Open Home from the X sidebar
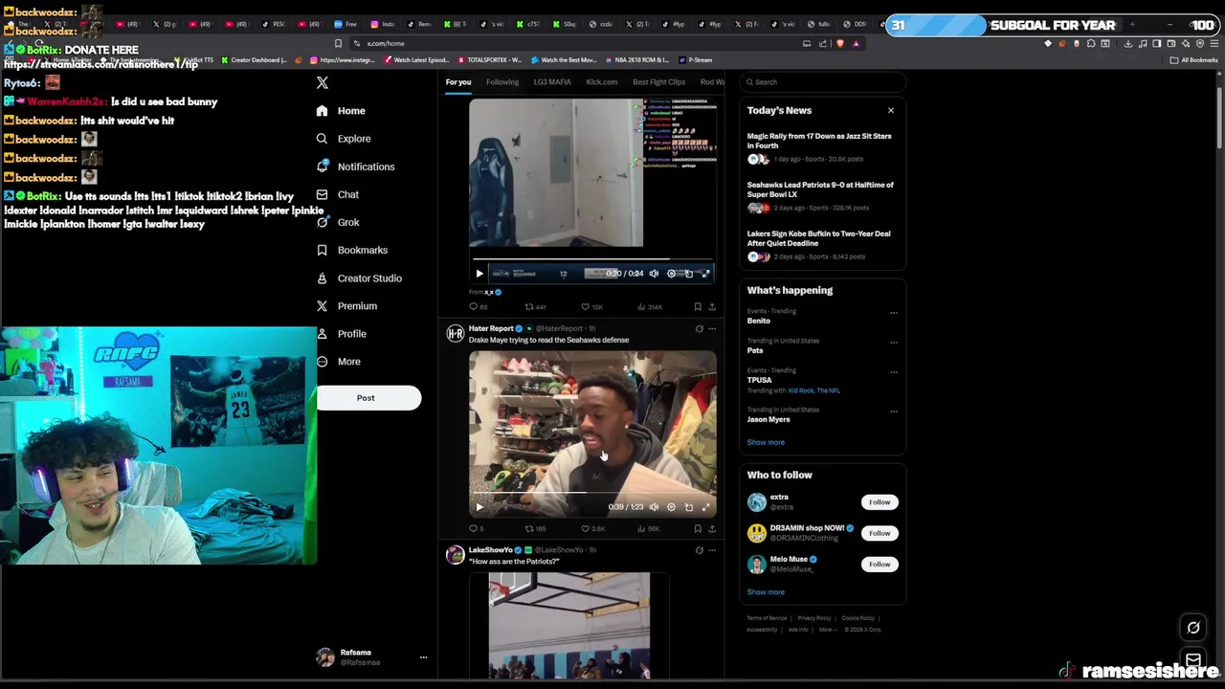Viewport: 1225px width, 689px height. [341, 111]
